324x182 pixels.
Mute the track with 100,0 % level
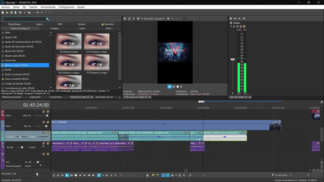pyautogui.click(x=44, y=111)
